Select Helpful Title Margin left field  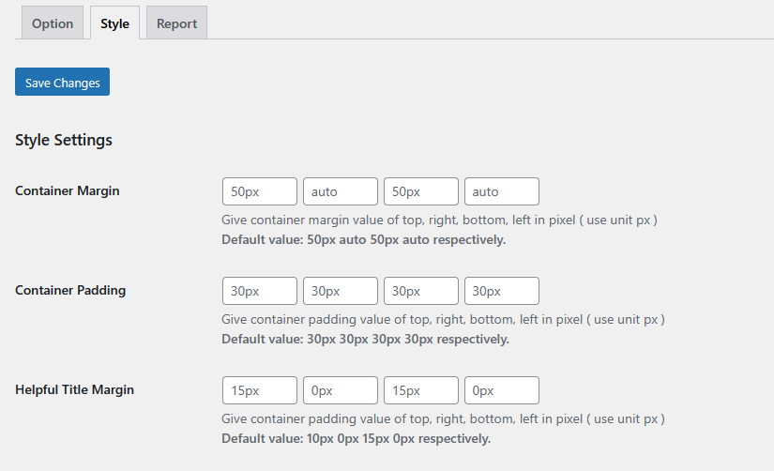[x=502, y=390]
